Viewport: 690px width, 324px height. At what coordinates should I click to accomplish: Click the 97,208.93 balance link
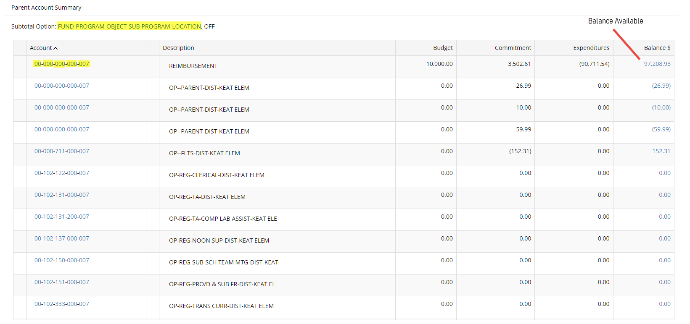point(657,64)
